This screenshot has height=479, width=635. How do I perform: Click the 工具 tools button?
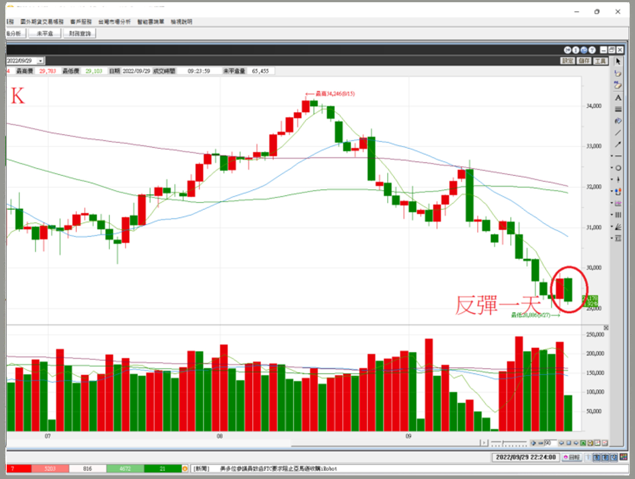[600, 61]
